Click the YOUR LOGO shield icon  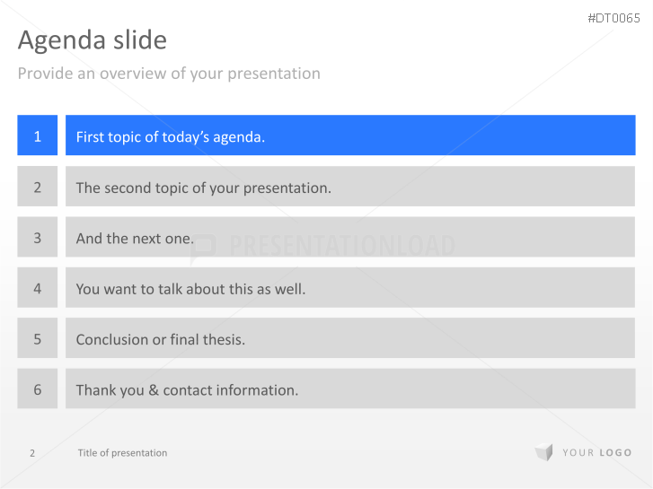click(543, 453)
